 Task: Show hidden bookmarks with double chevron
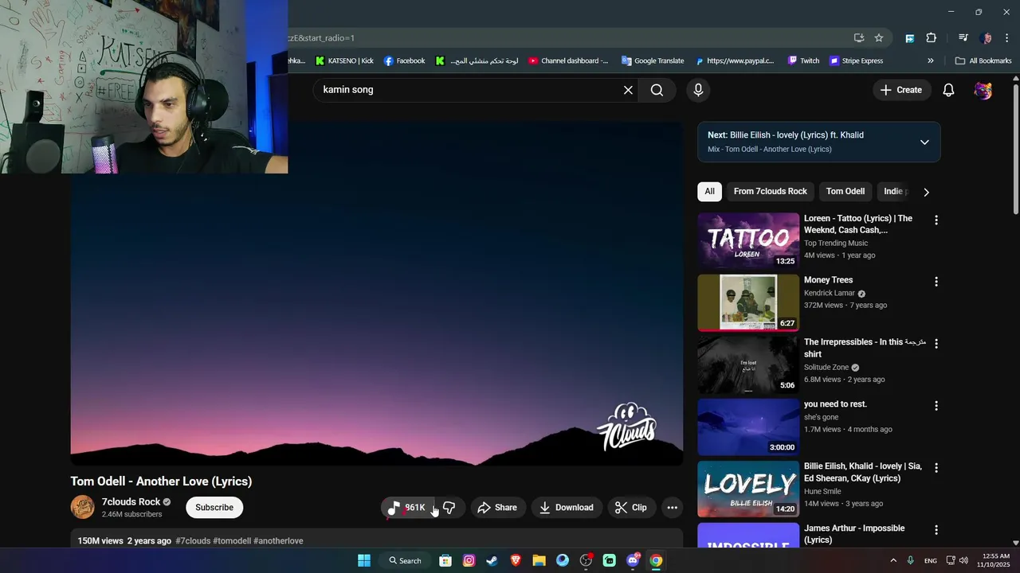pyautogui.click(x=930, y=60)
